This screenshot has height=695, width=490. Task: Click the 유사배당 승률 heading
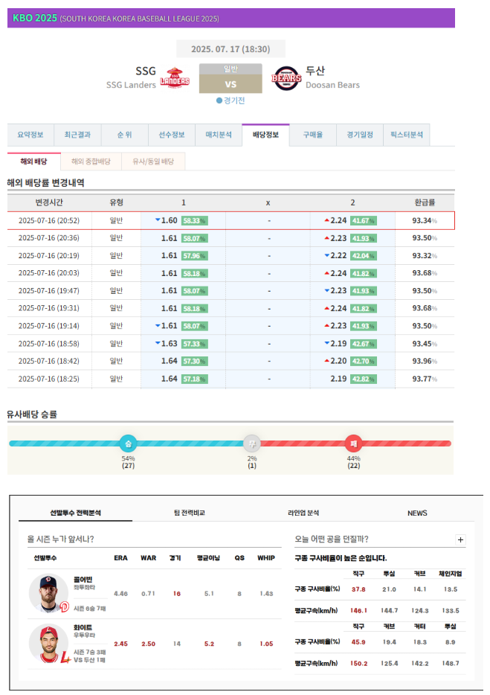(32, 414)
